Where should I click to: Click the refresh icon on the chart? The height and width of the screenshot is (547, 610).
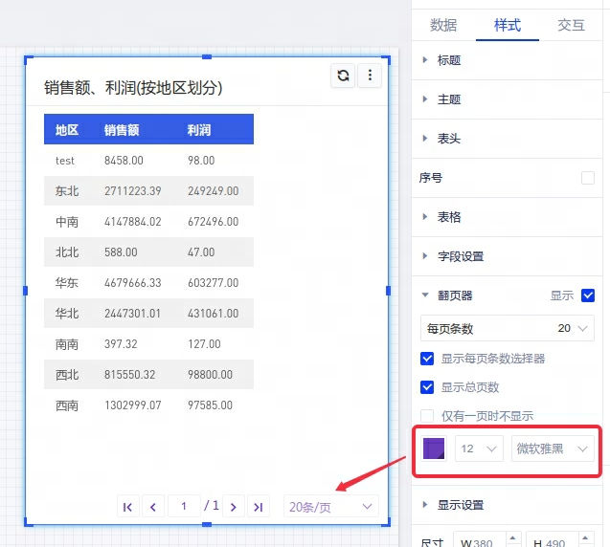coord(343,77)
